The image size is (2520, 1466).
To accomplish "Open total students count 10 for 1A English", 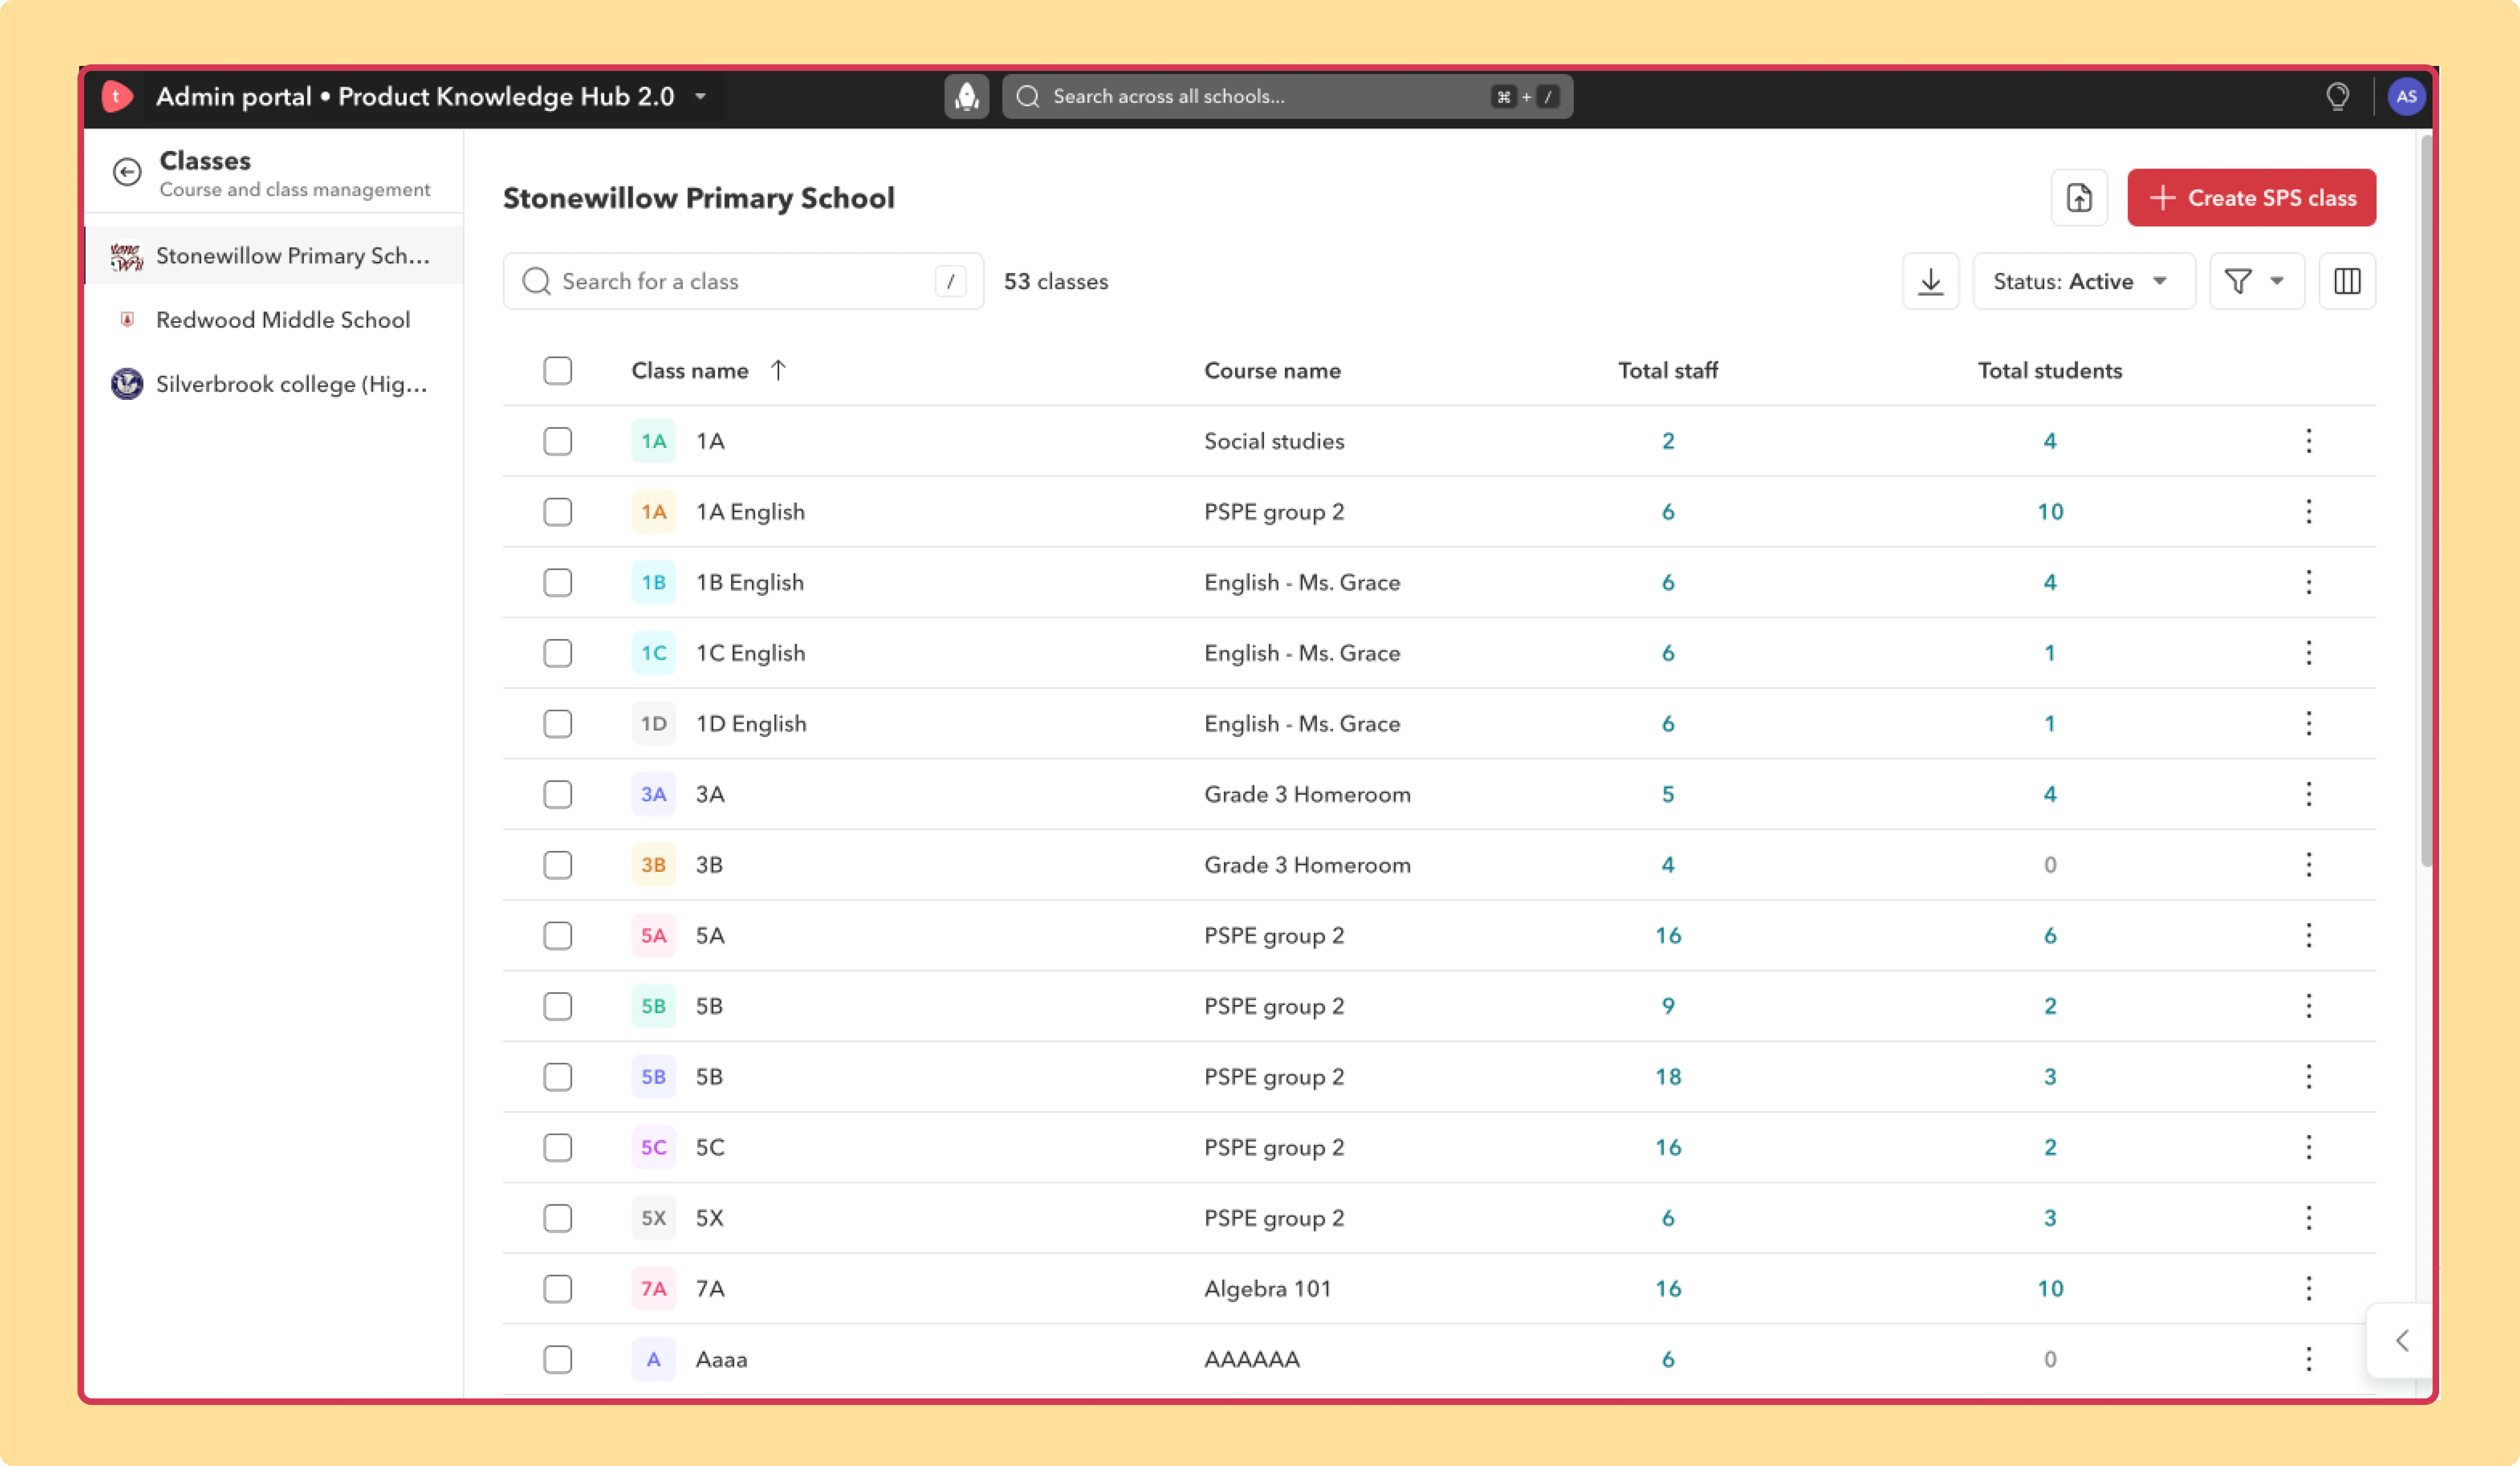I will (x=2049, y=512).
